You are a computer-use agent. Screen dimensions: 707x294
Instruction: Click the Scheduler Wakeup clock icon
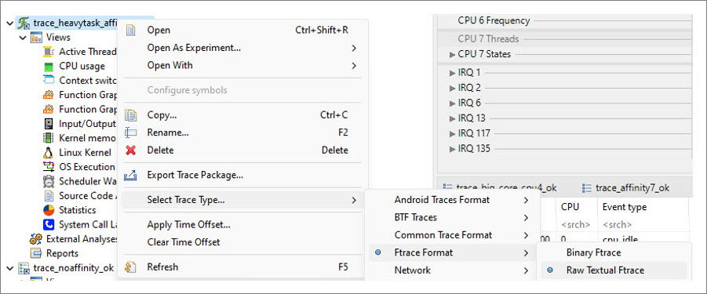point(48,181)
